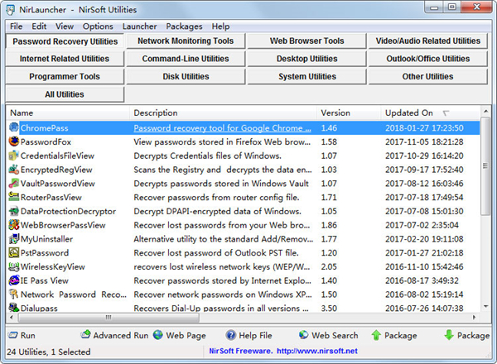
Task: Click the ChromePass application icon
Action: (14, 128)
